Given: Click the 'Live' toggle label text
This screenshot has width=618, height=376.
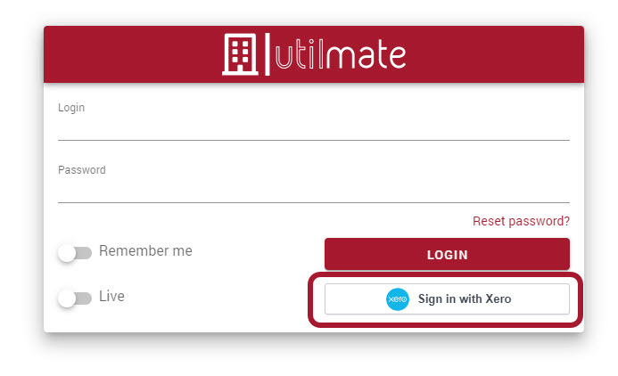Looking at the screenshot, I should (111, 296).
